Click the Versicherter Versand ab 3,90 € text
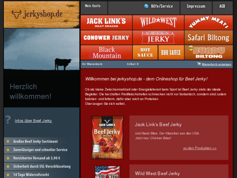Viewport: 237px width, 178px height. [37, 158]
